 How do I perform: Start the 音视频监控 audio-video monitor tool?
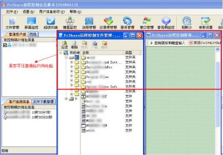pyautogui.click(x=166, y=23)
